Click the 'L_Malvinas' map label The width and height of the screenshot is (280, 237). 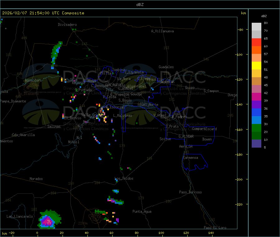[123, 116]
